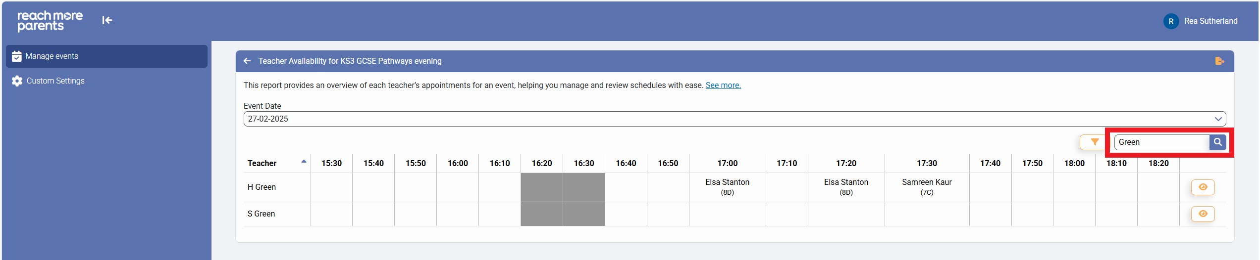Click the export report icon
The image size is (1260, 260).
coord(1219,61)
